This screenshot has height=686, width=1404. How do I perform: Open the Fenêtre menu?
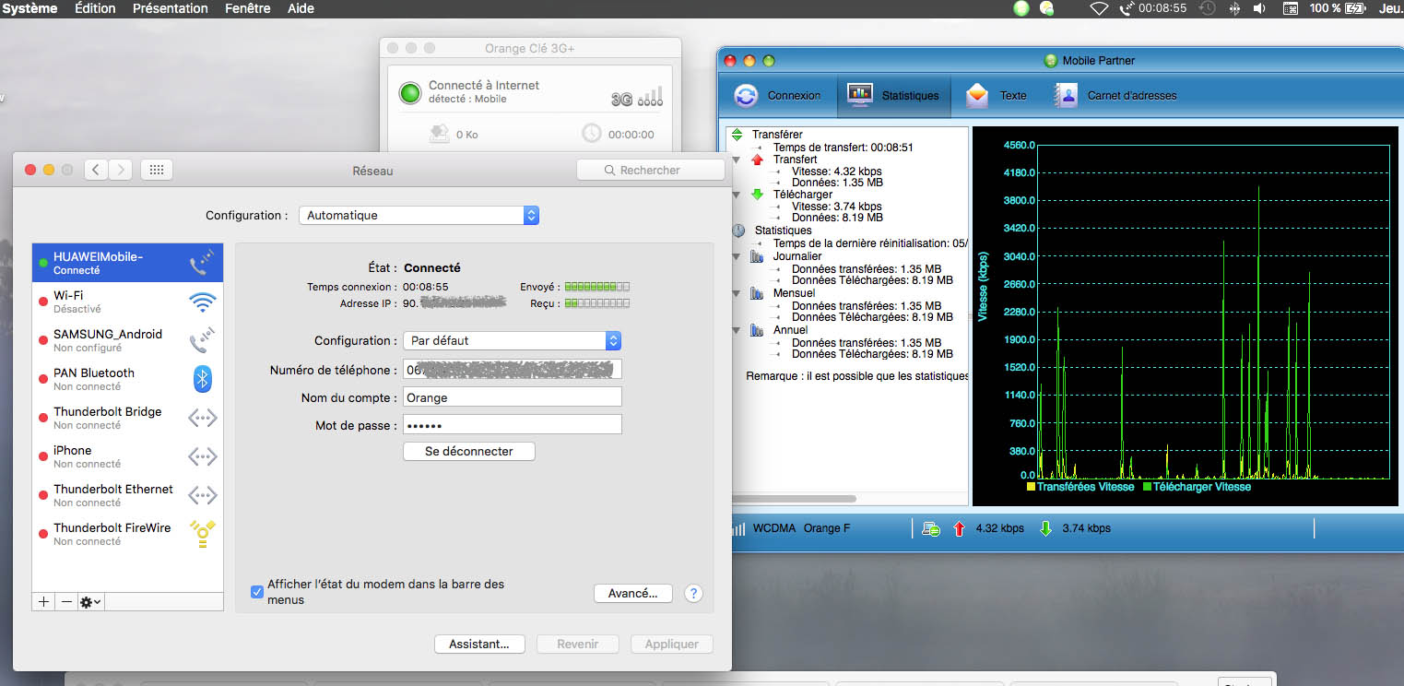(248, 8)
